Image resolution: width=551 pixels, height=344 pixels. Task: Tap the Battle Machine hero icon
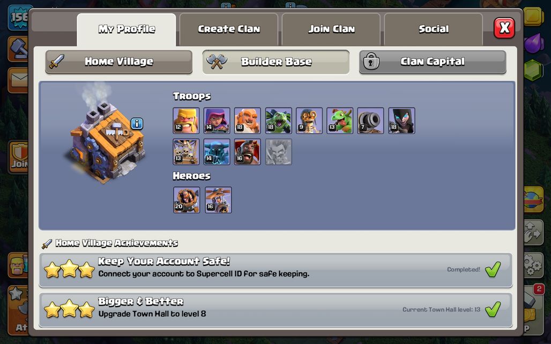click(x=187, y=200)
